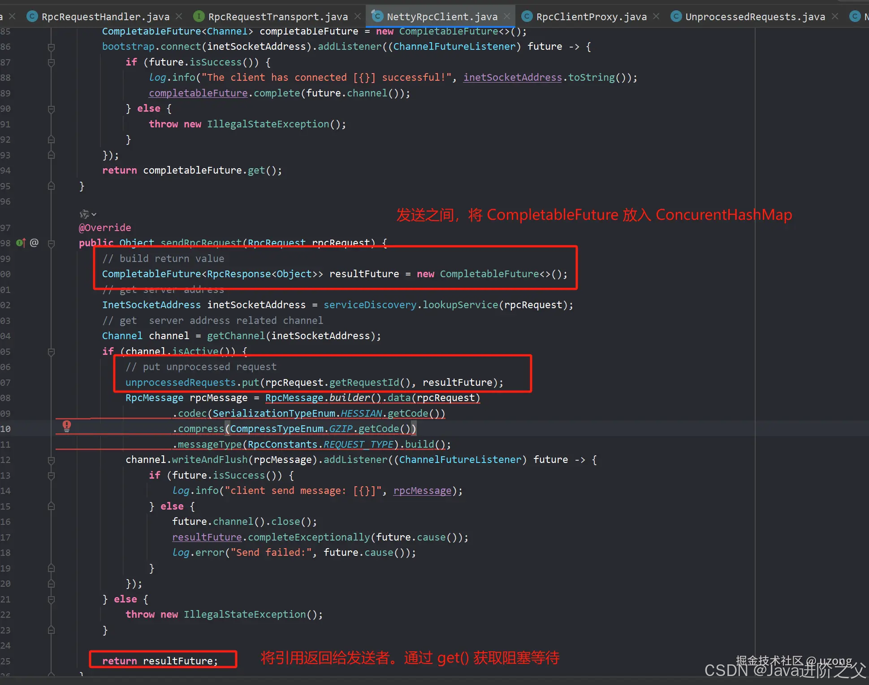
Task: Close the RpcClientProxy.java tab
Action: [x=656, y=17]
